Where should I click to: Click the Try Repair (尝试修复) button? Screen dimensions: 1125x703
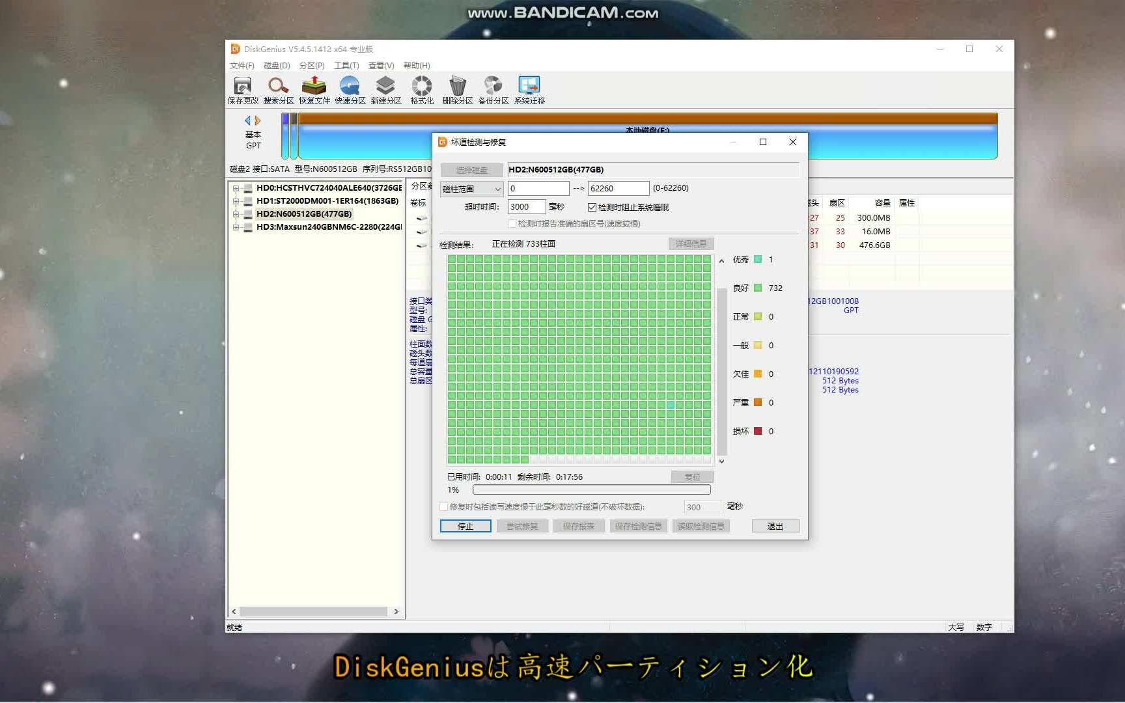pos(522,526)
